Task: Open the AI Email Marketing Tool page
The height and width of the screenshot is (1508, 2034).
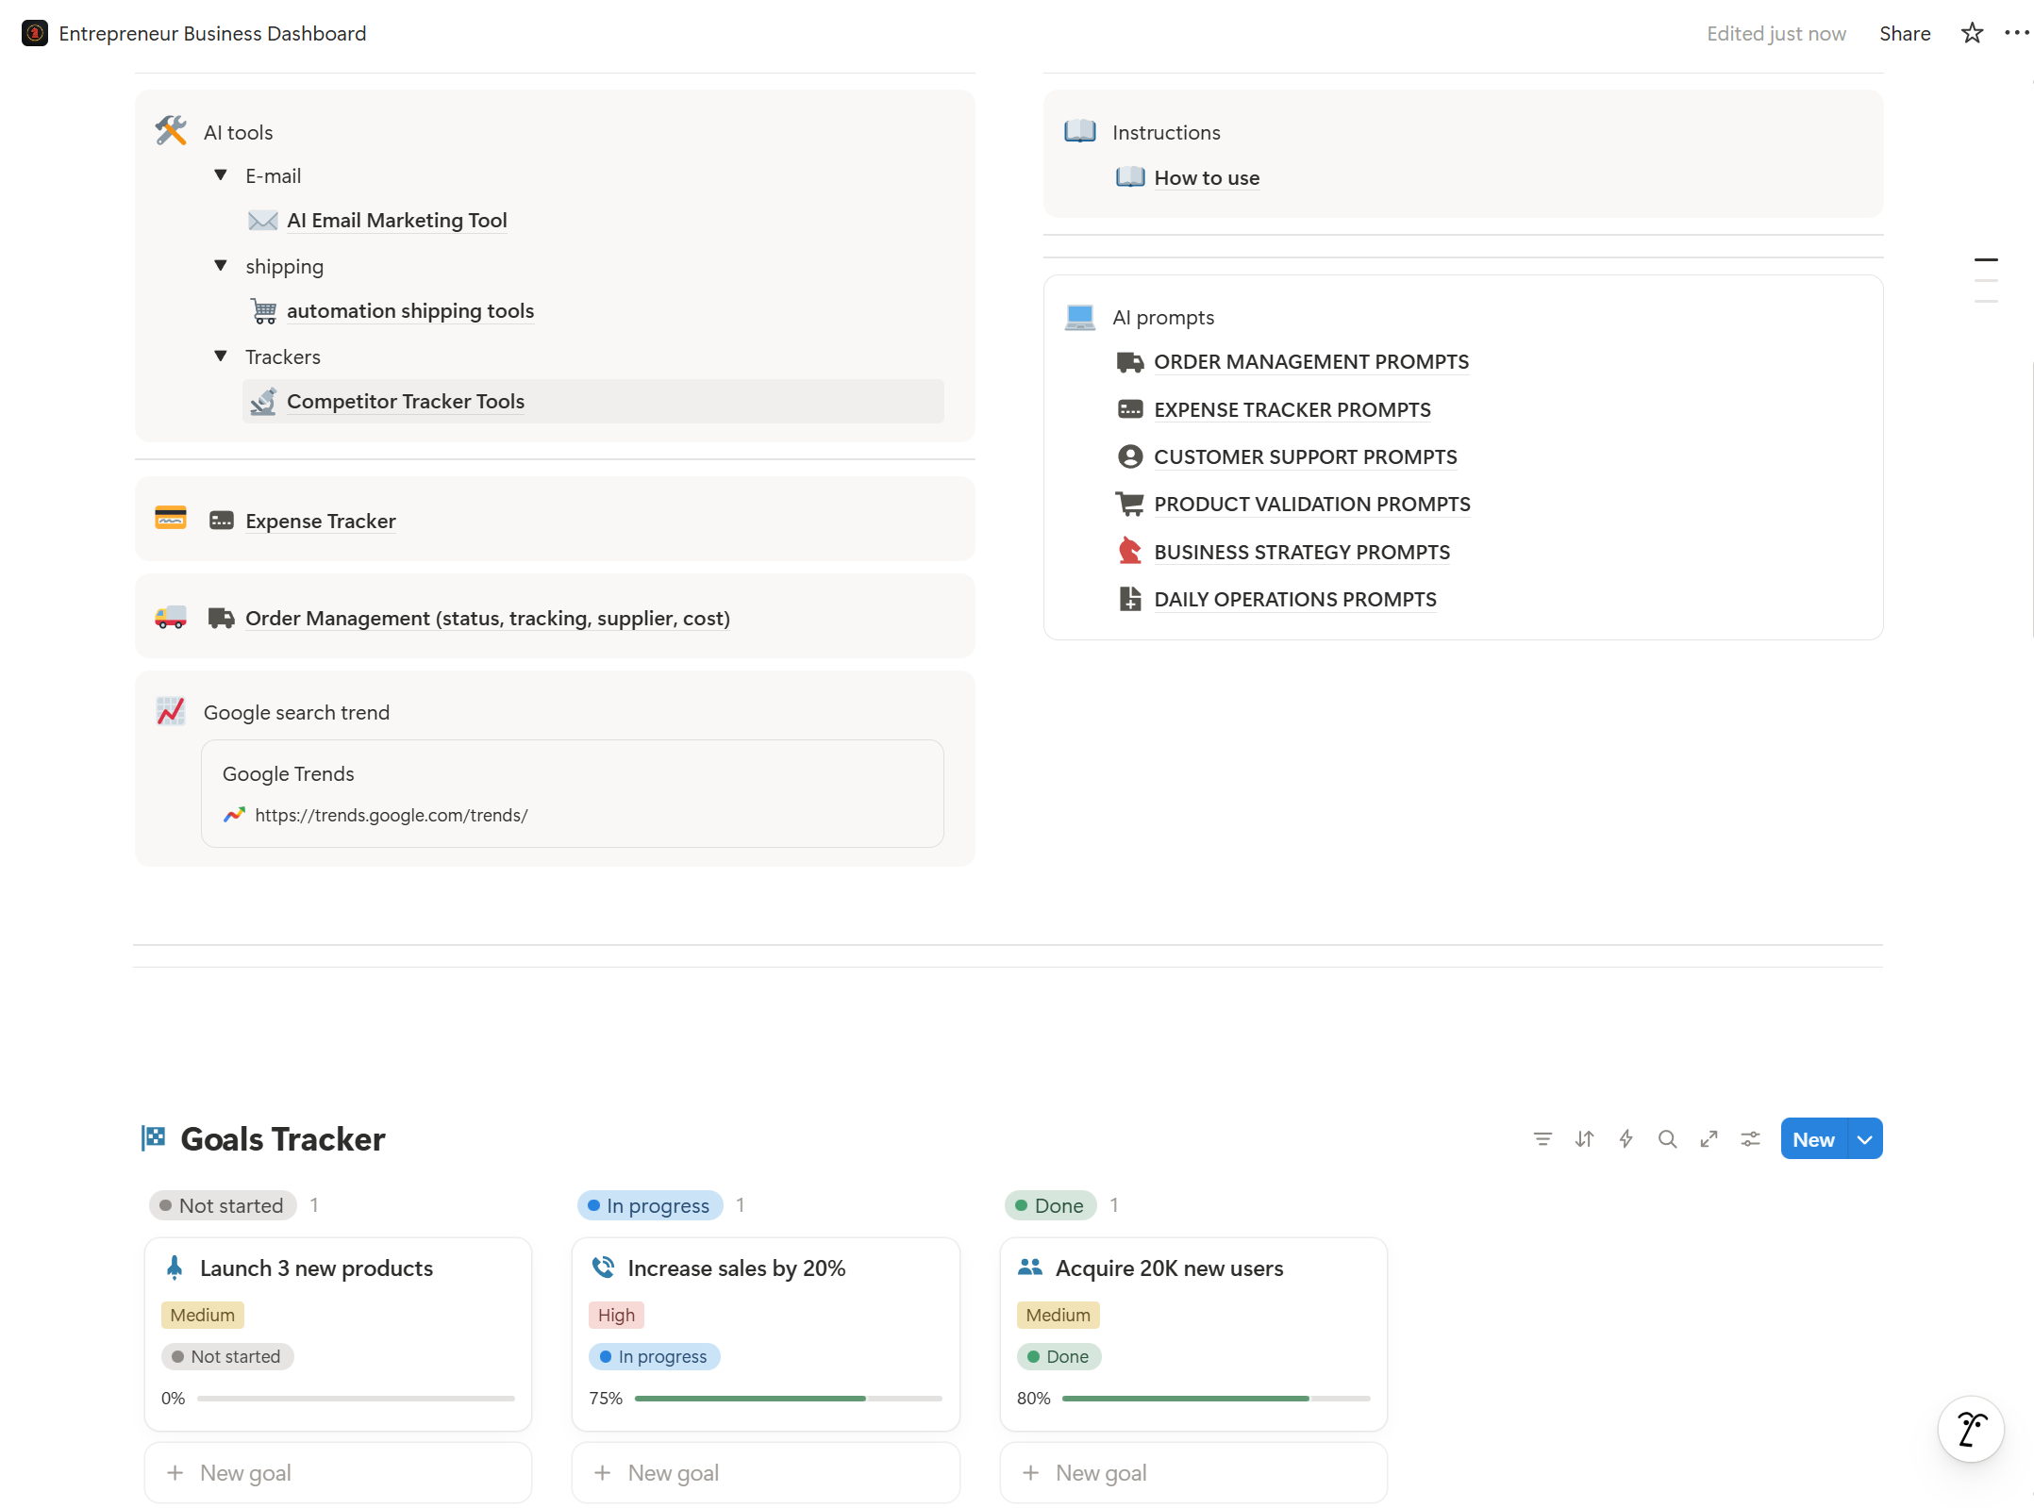Action: 396,220
